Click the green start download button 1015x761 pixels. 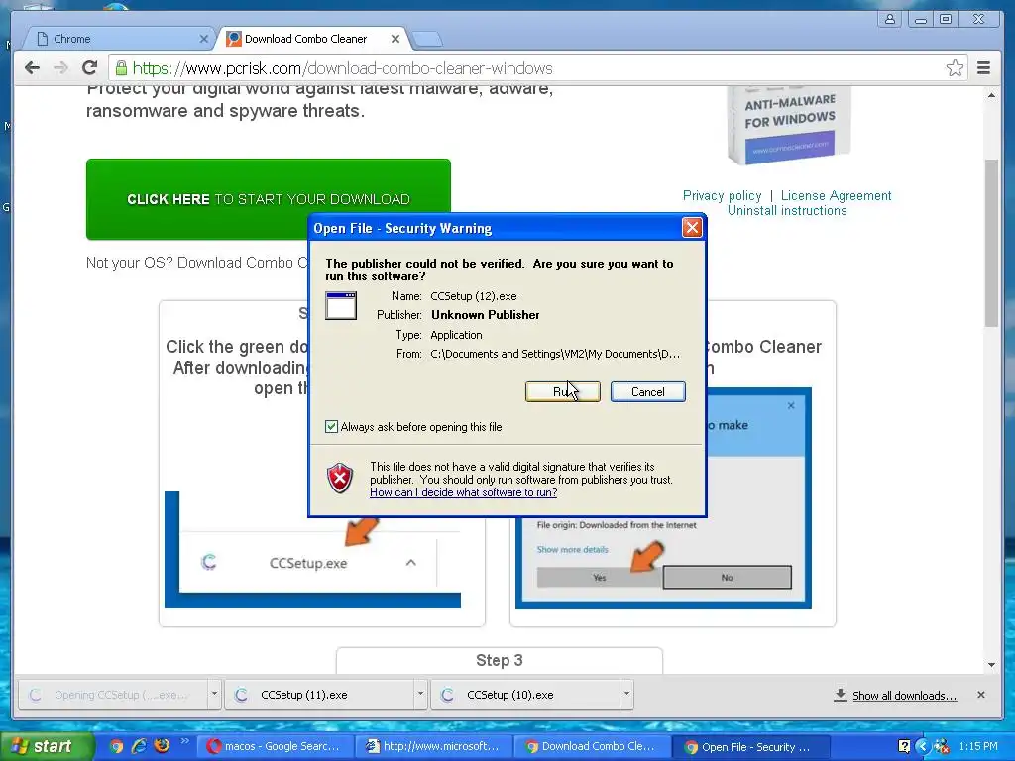(268, 198)
